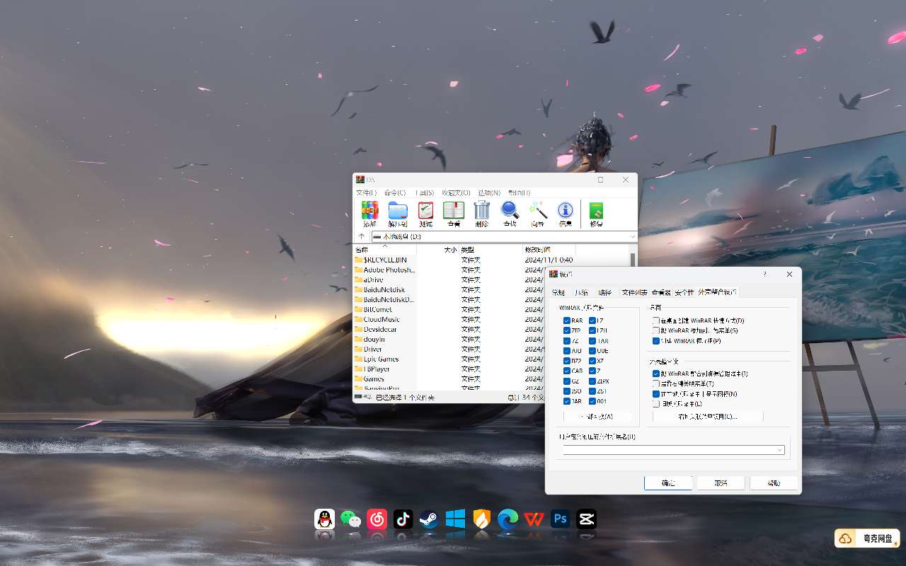Open Microsoft Edge from the dock
906x566 pixels.
[508, 519]
